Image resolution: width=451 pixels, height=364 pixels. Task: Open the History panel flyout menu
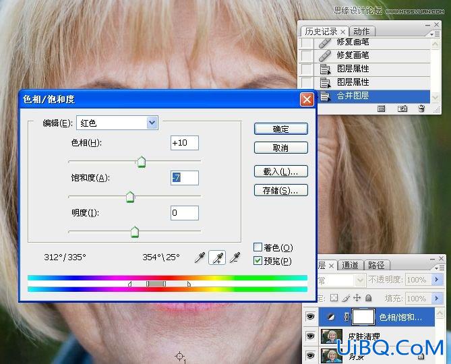click(x=435, y=34)
